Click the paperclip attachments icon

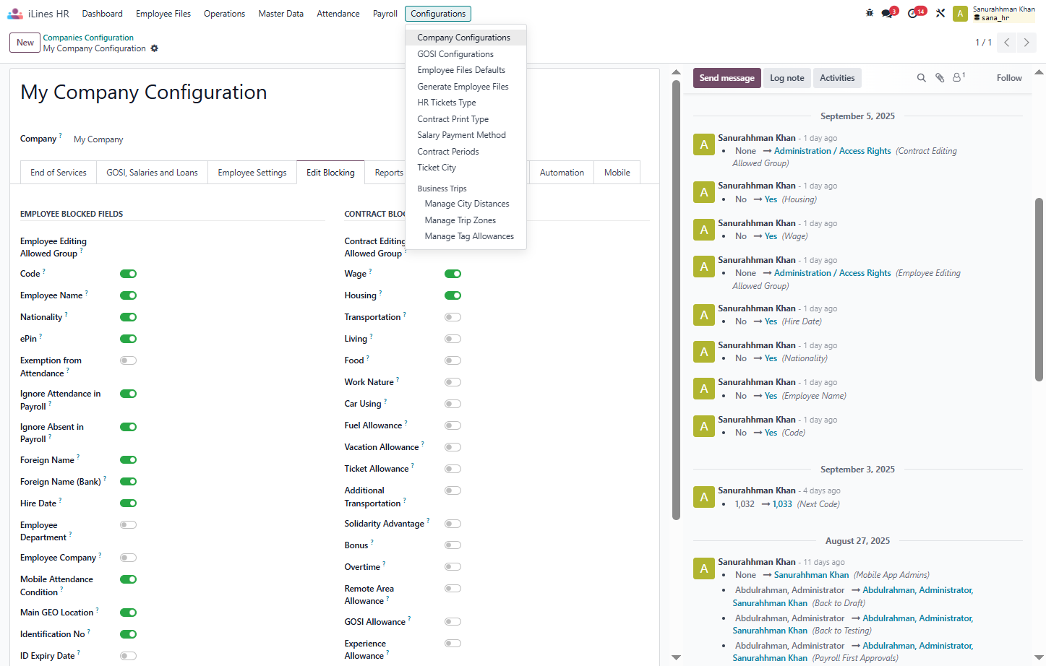(x=940, y=78)
